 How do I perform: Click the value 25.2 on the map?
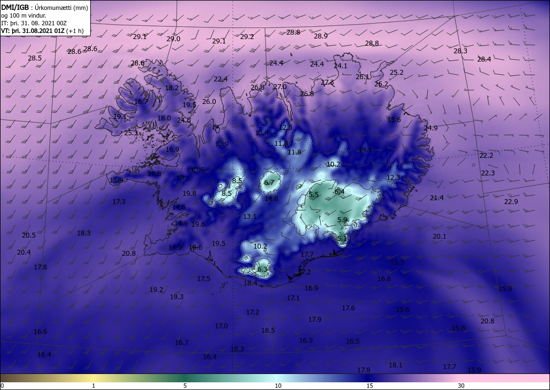coord(397,73)
